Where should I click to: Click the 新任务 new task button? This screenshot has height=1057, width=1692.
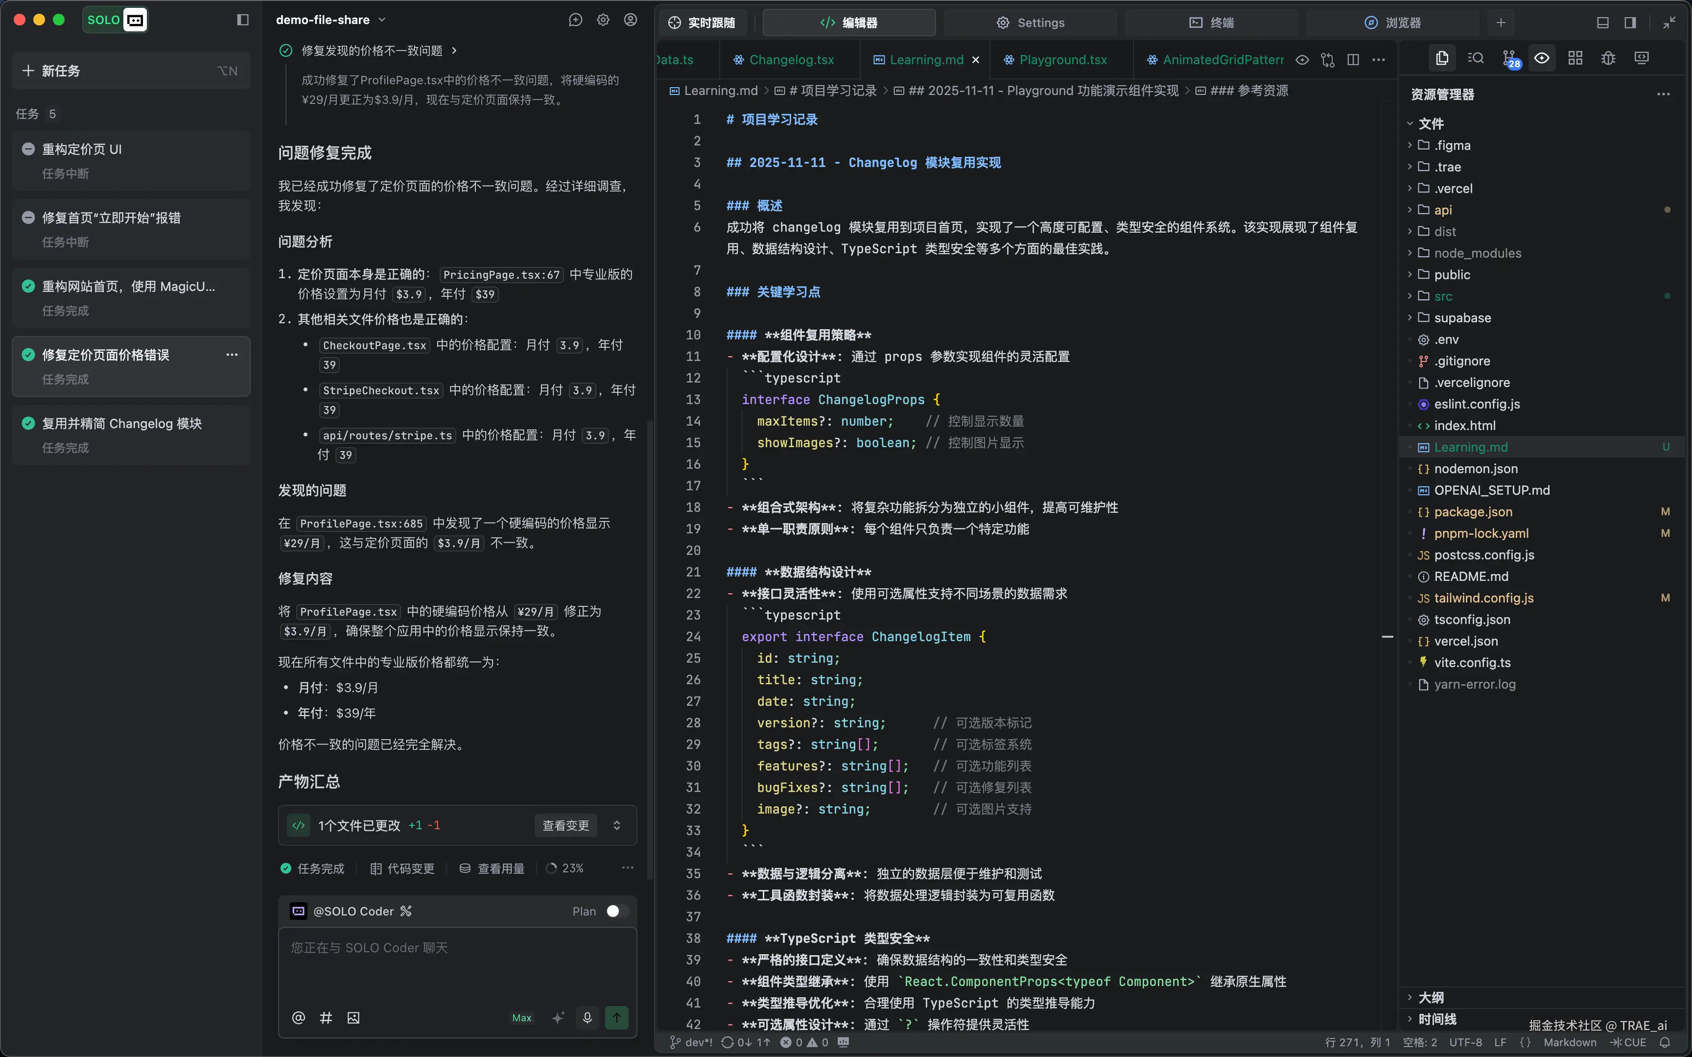click(131, 71)
